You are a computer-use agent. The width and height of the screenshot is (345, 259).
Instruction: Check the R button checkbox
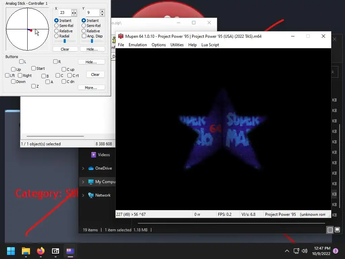pyautogui.click(x=56, y=61)
